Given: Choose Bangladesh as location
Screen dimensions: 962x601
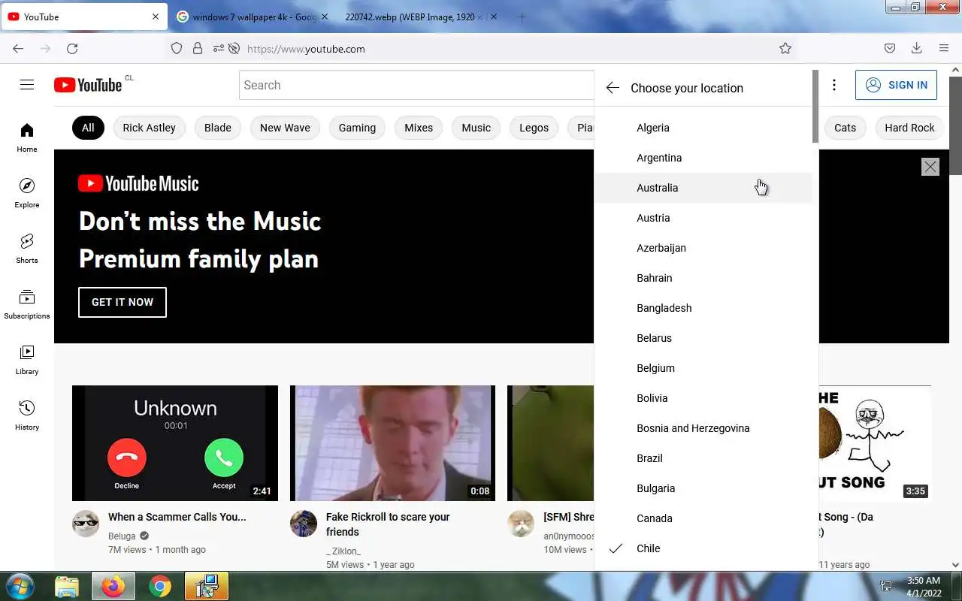Looking at the screenshot, I should point(703,308).
